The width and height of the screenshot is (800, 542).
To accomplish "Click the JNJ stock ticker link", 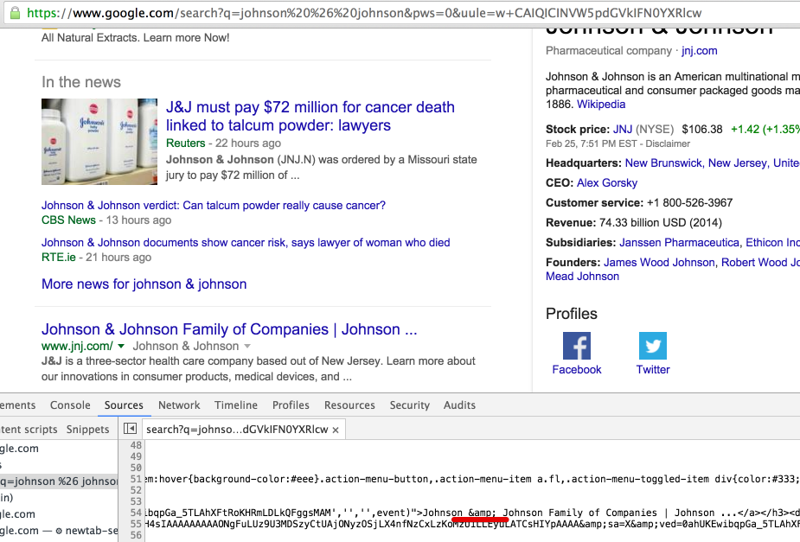I will tap(623, 129).
